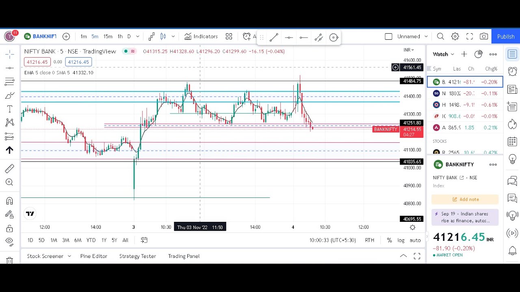Open the RTH session selector
The image size is (520, 292).
(369, 240)
